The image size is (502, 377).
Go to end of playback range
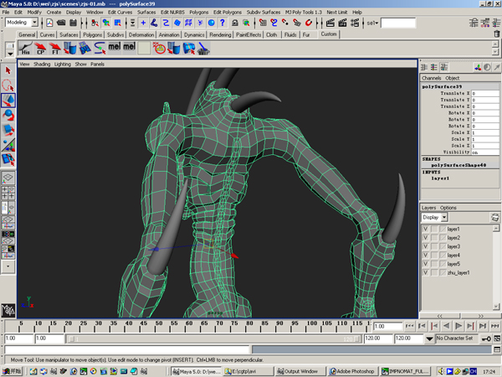[x=494, y=326]
